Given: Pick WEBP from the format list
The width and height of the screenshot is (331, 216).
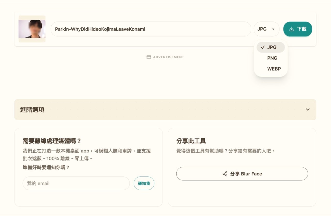Looking at the screenshot, I should pos(271,69).
